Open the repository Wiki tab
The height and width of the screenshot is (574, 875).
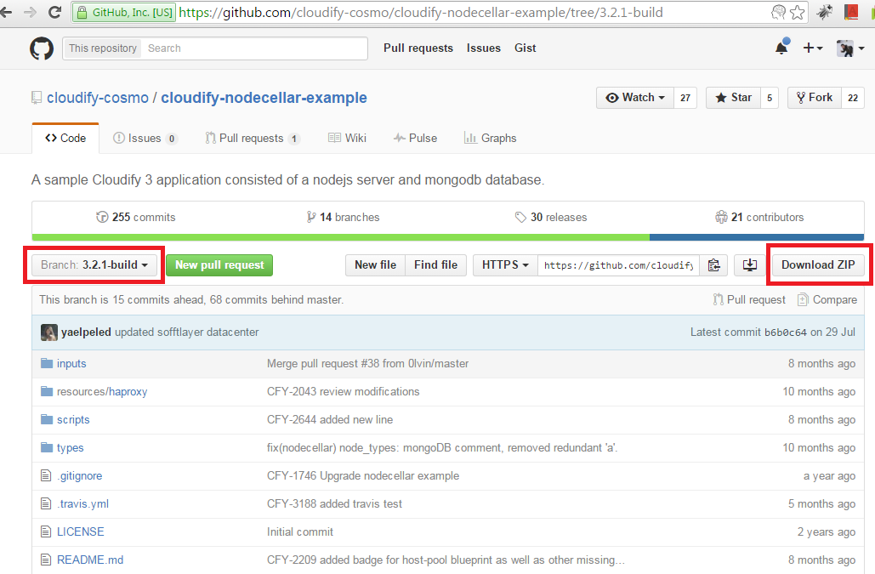point(347,139)
